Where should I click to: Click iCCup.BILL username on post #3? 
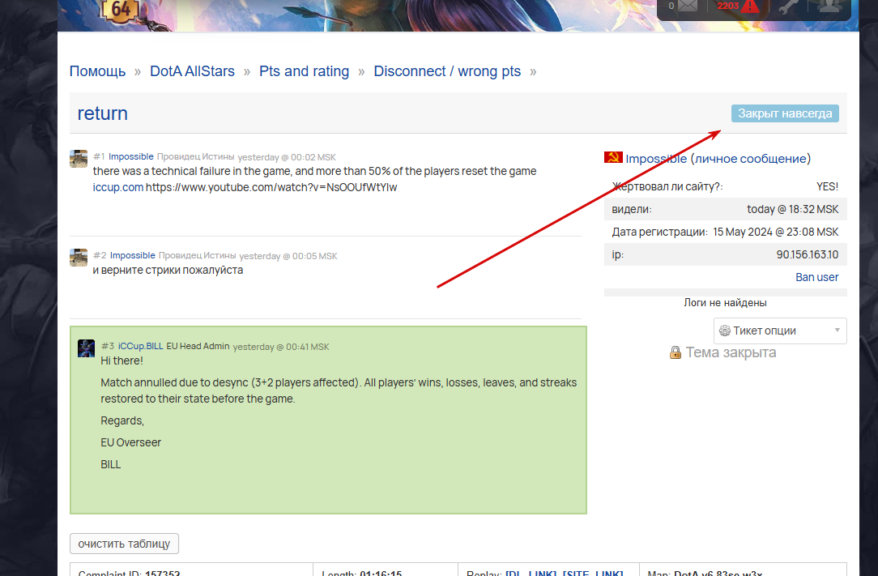141,346
